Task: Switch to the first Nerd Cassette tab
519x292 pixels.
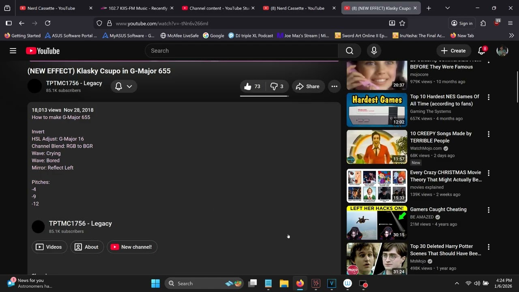Action: coord(56,8)
